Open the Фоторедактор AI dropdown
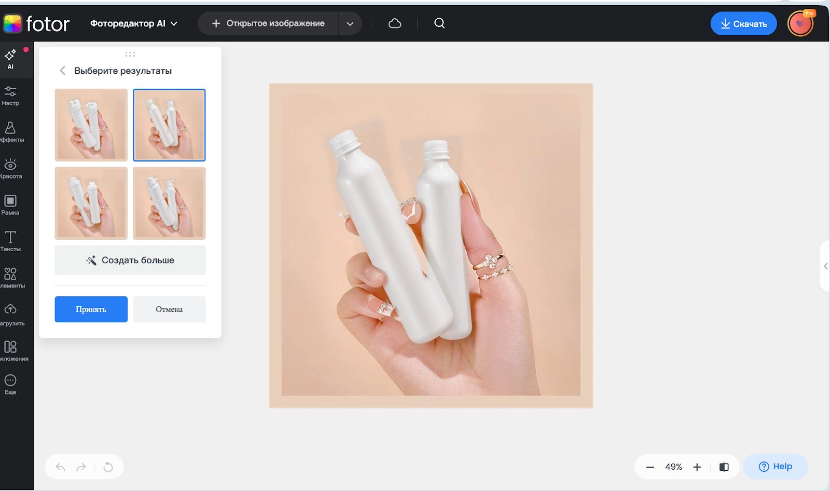This screenshot has height=491, width=830. click(x=134, y=23)
